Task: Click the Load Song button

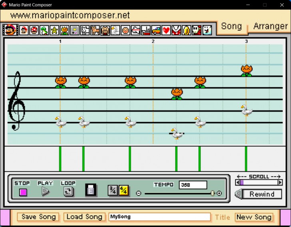Action: [84, 217]
